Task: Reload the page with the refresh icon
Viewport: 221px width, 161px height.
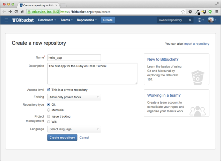Action: 16,12
